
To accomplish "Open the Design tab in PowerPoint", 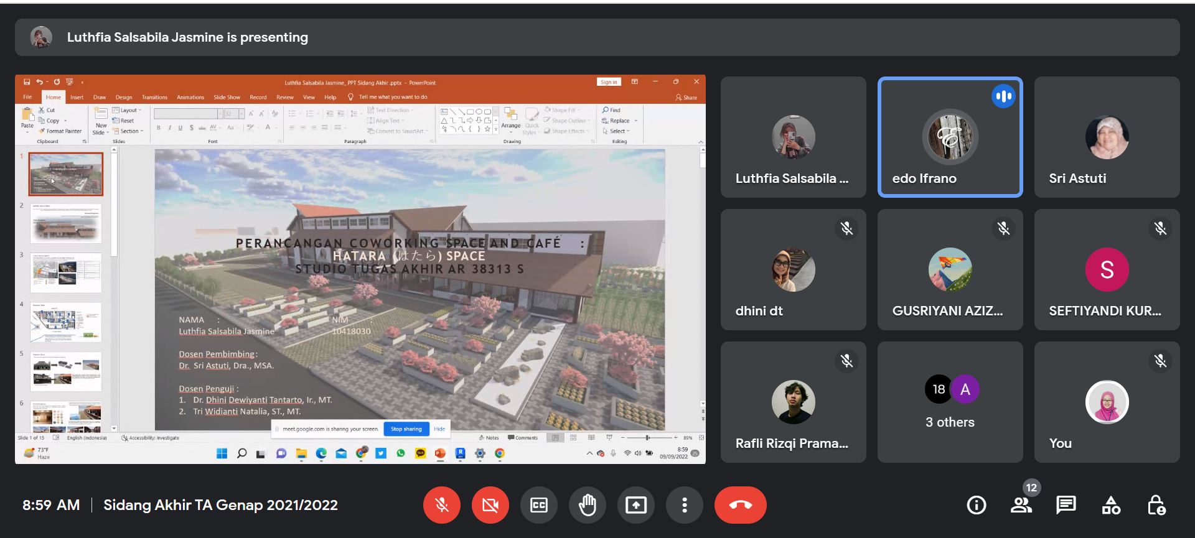I will 124,97.
